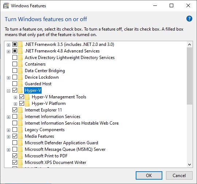Select Active Directory Lightweight Directory Services label
197x184 pixels.
click(x=70, y=58)
